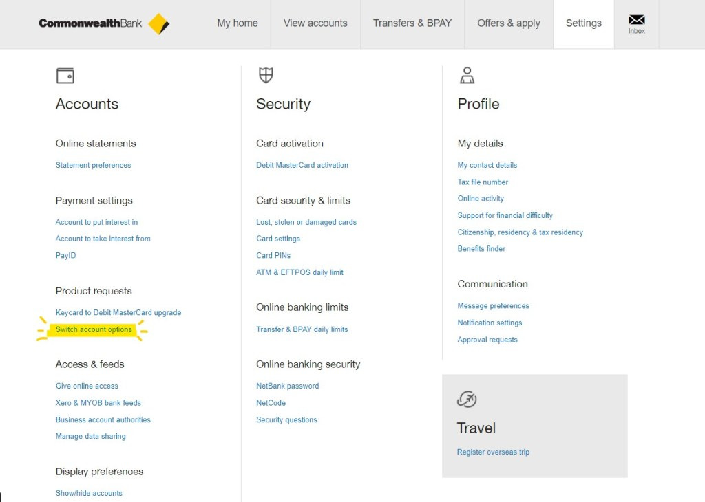The height and width of the screenshot is (502, 705).
Task: Open Xero & MYOB bank feeds
Action: click(98, 403)
